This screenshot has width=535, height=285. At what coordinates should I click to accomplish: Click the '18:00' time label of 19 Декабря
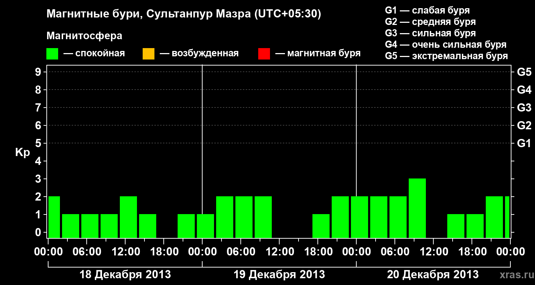pos(318,252)
